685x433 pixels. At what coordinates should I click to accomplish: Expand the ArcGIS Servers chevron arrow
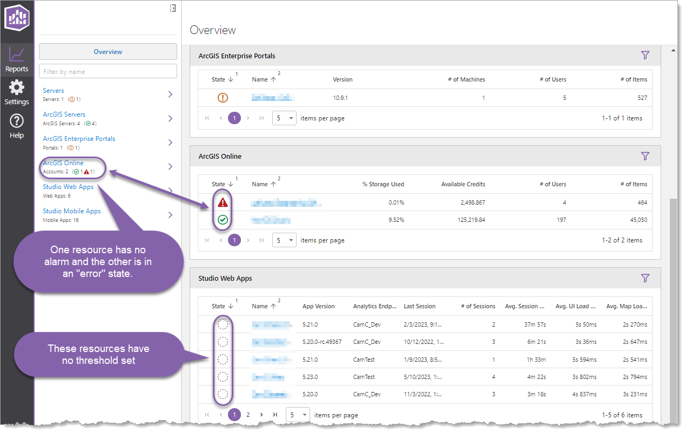(170, 118)
